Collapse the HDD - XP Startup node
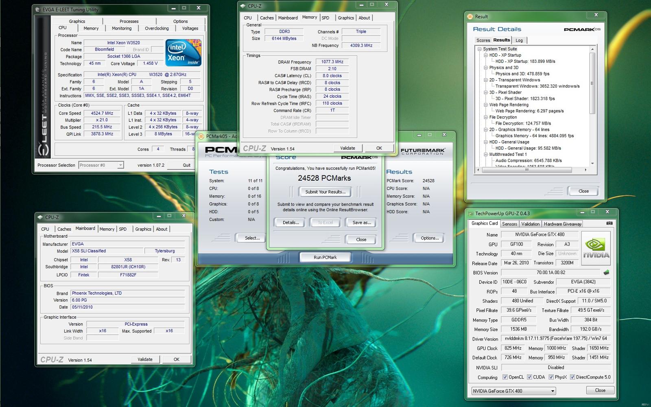 pyautogui.click(x=486, y=55)
